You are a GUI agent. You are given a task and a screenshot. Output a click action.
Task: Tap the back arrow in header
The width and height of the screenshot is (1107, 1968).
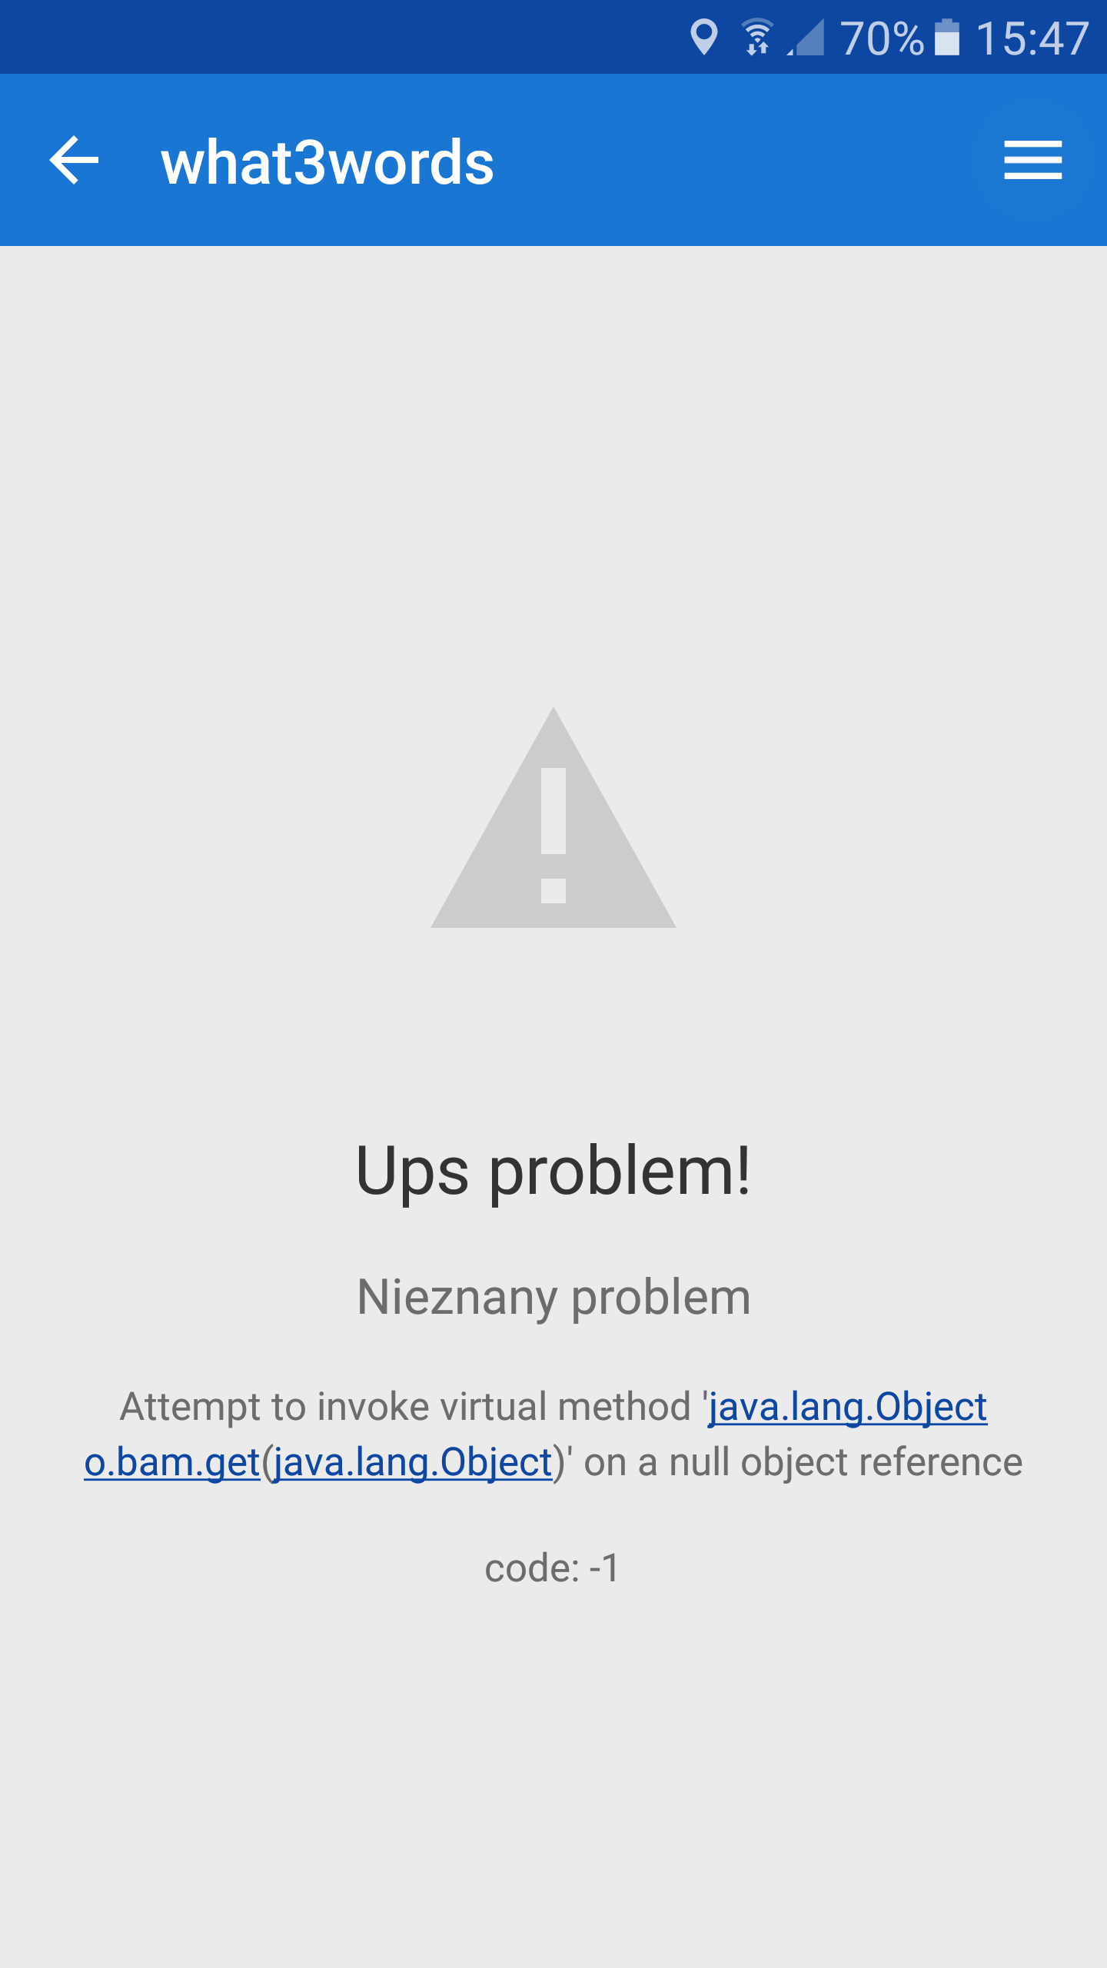[74, 160]
